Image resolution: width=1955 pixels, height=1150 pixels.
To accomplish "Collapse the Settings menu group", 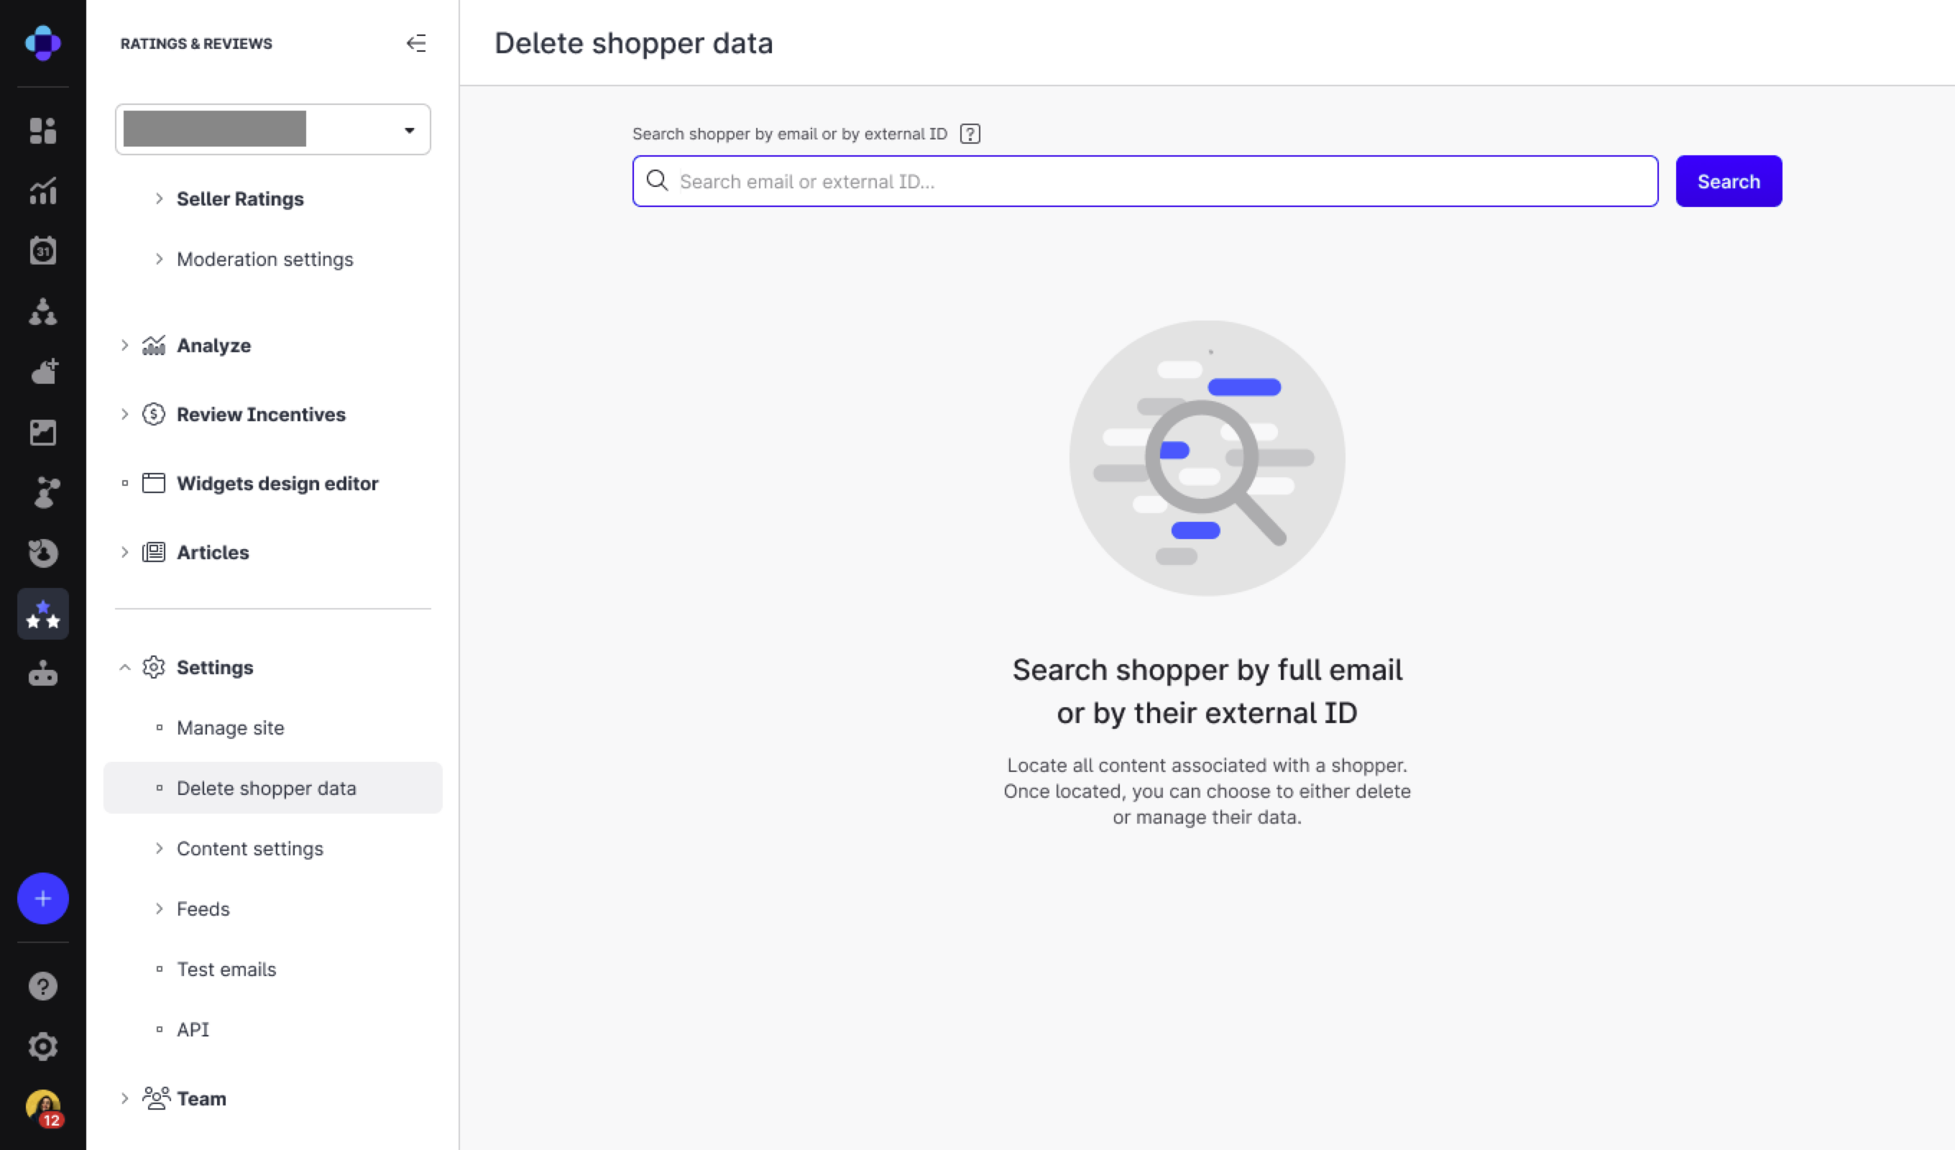I will pos(214,667).
